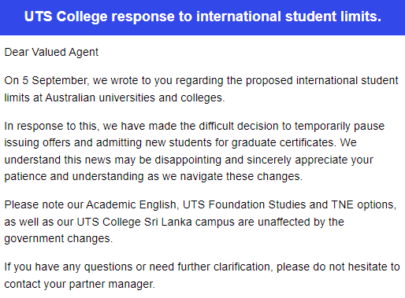Click the word 'disappointing' in third paragraph

(188, 160)
